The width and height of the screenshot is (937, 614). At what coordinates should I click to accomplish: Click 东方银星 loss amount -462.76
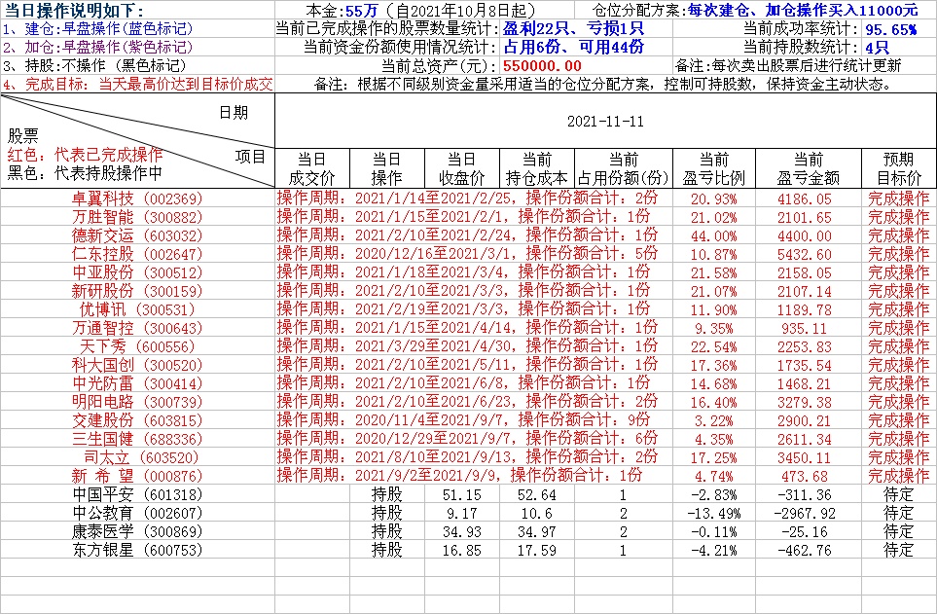tap(805, 550)
